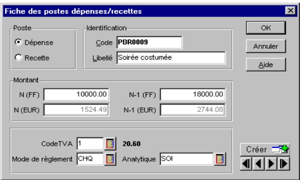Screen dimensions: 300x180
Task: Go to the first record
Action: (x=246, y=164)
